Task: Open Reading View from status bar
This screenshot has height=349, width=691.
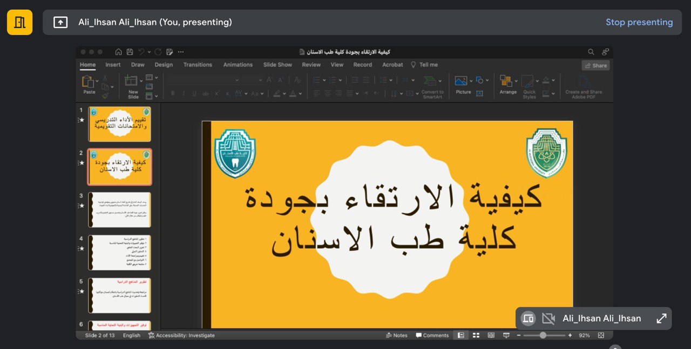Action: pos(491,335)
